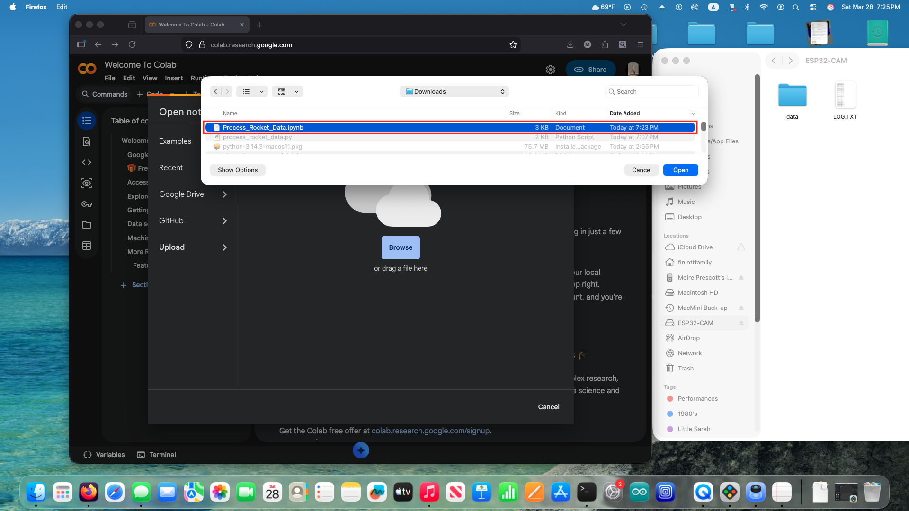
Task: Open code snippets icon in Colab sidebar
Action: tap(87, 162)
